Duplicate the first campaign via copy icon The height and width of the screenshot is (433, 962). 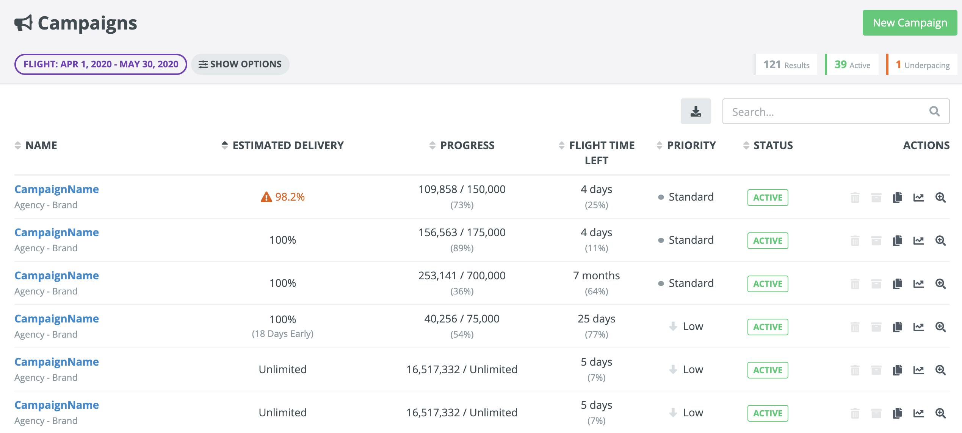pos(897,198)
